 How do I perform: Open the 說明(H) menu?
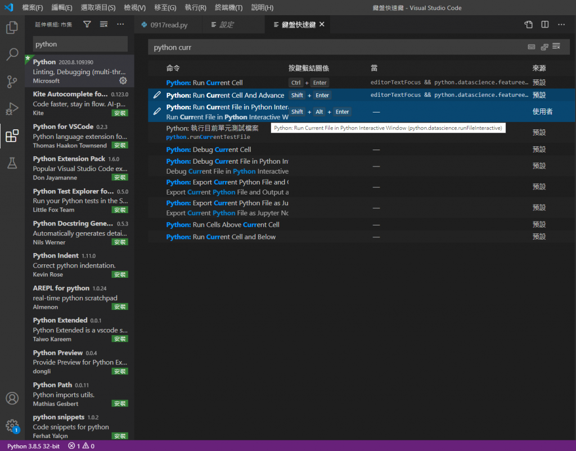(x=262, y=8)
